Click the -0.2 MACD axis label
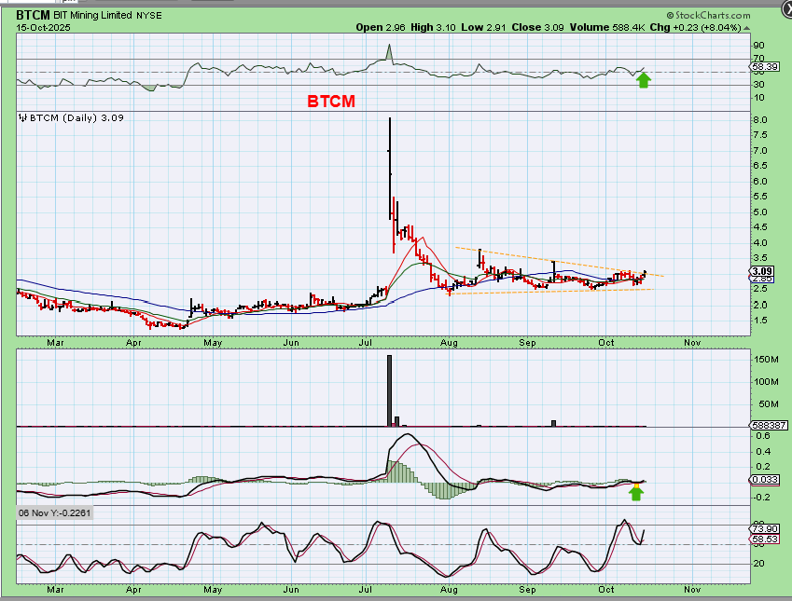792x601 pixels. tap(762, 497)
